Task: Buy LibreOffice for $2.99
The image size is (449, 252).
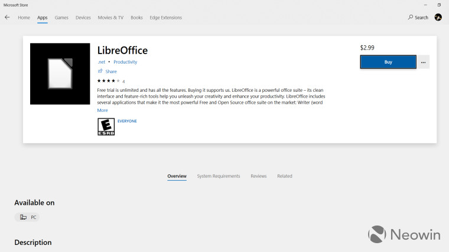Action: [388, 62]
